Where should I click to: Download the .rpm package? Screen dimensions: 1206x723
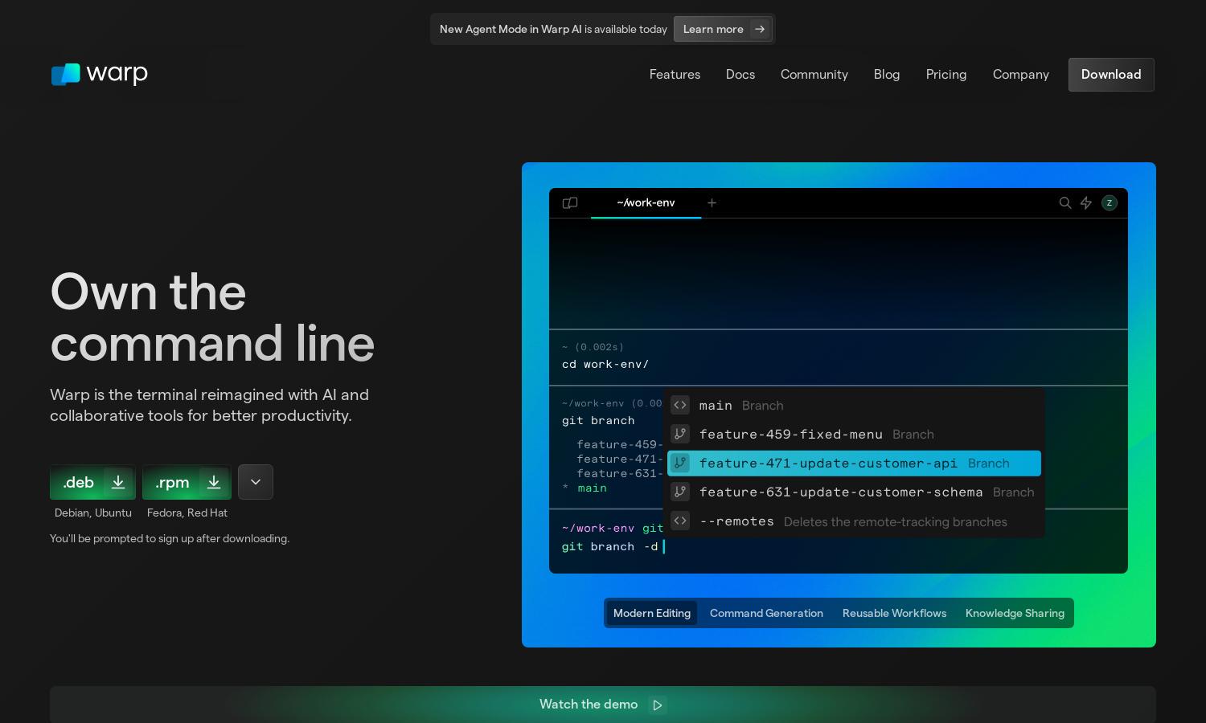point(187,482)
